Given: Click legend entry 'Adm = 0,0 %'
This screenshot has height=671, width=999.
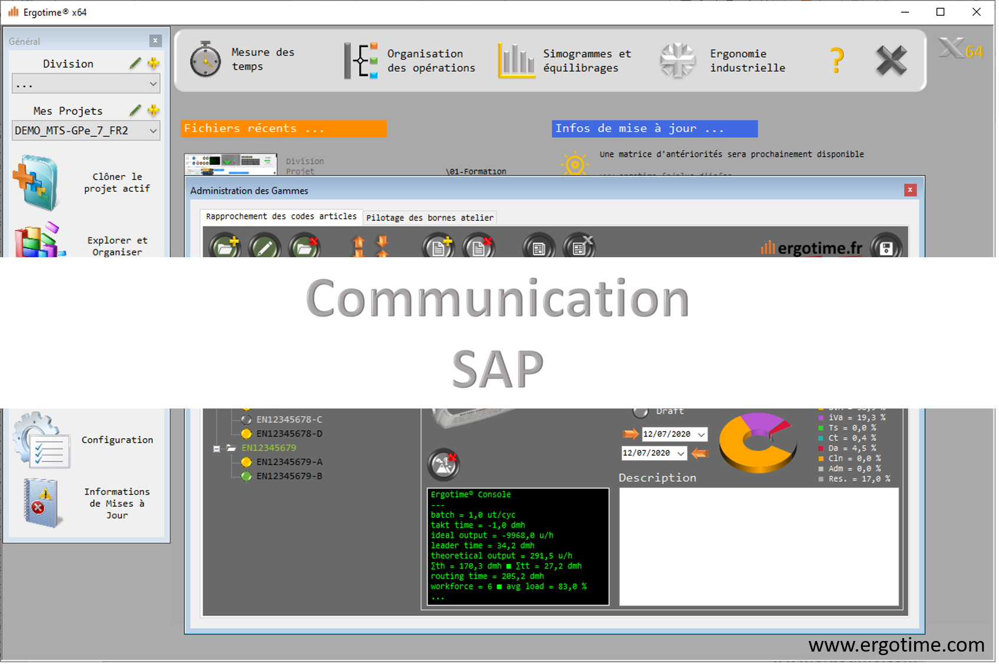Looking at the screenshot, I should (x=854, y=469).
